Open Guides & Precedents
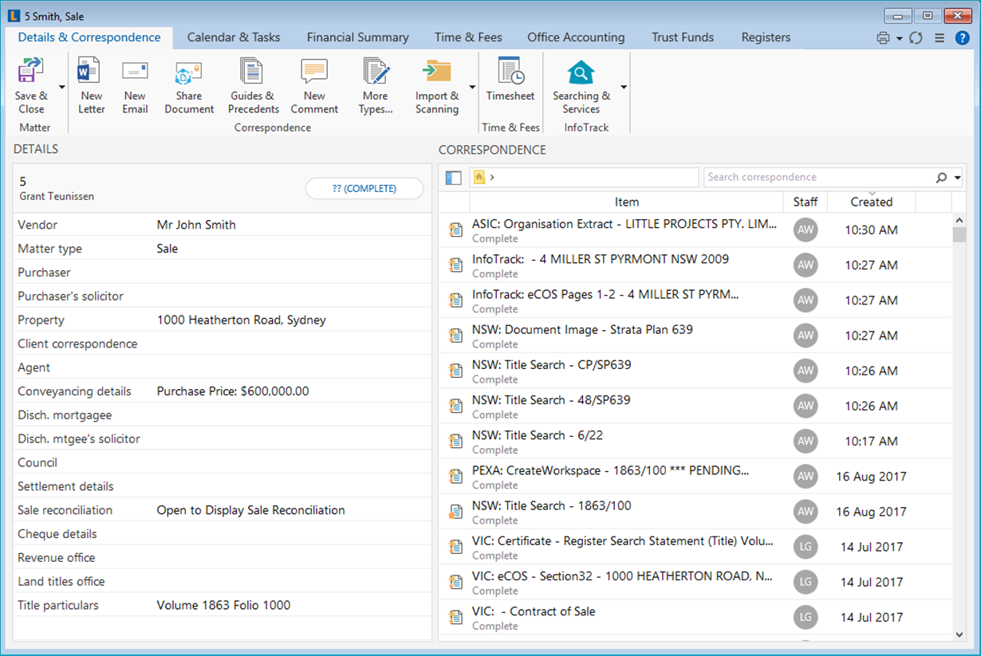 [253, 86]
